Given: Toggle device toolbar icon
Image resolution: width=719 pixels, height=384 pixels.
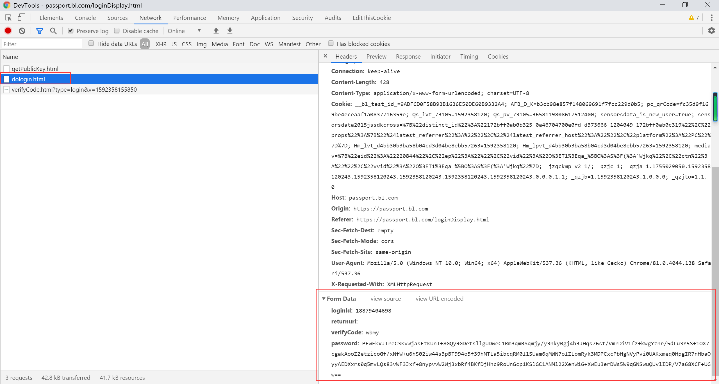Looking at the screenshot, I should (x=21, y=18).
